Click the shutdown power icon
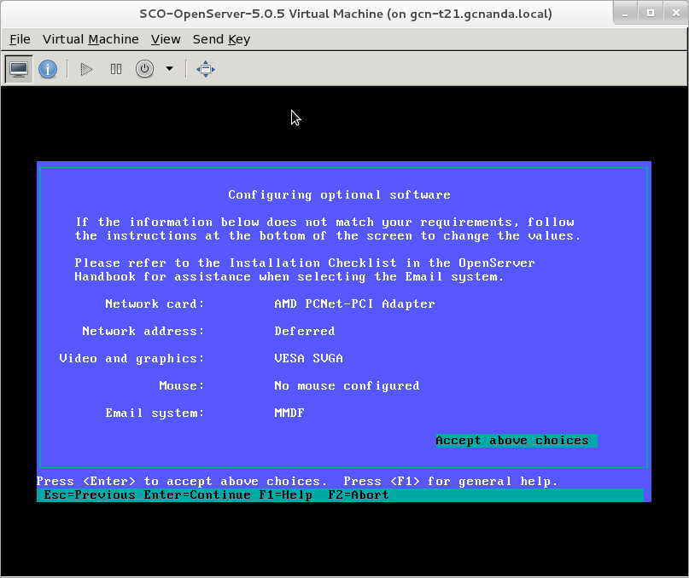 (145, 69)
